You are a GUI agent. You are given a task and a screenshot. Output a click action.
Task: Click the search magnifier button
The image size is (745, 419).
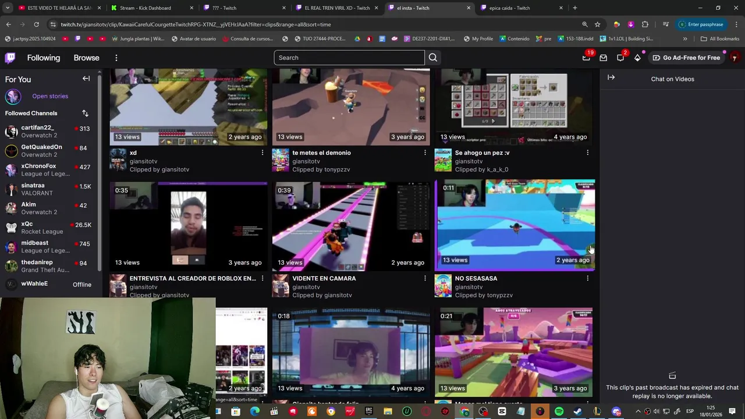tap(433, 58)
